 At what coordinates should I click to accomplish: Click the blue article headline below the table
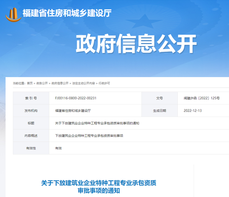click(x=99, y=187)
